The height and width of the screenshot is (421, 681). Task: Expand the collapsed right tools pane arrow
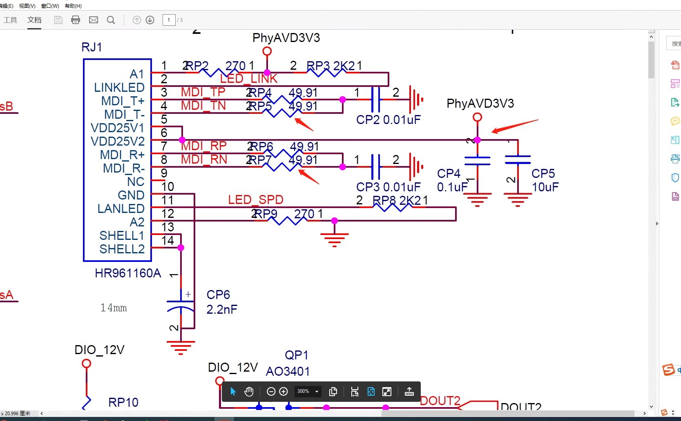[657, 224]
